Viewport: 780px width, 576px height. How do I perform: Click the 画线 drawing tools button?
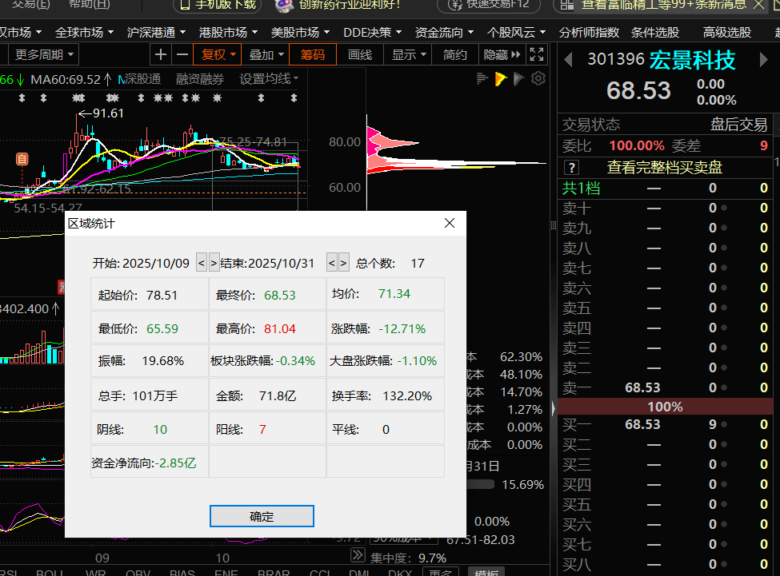pyautogui.click(x=360, y=54)
